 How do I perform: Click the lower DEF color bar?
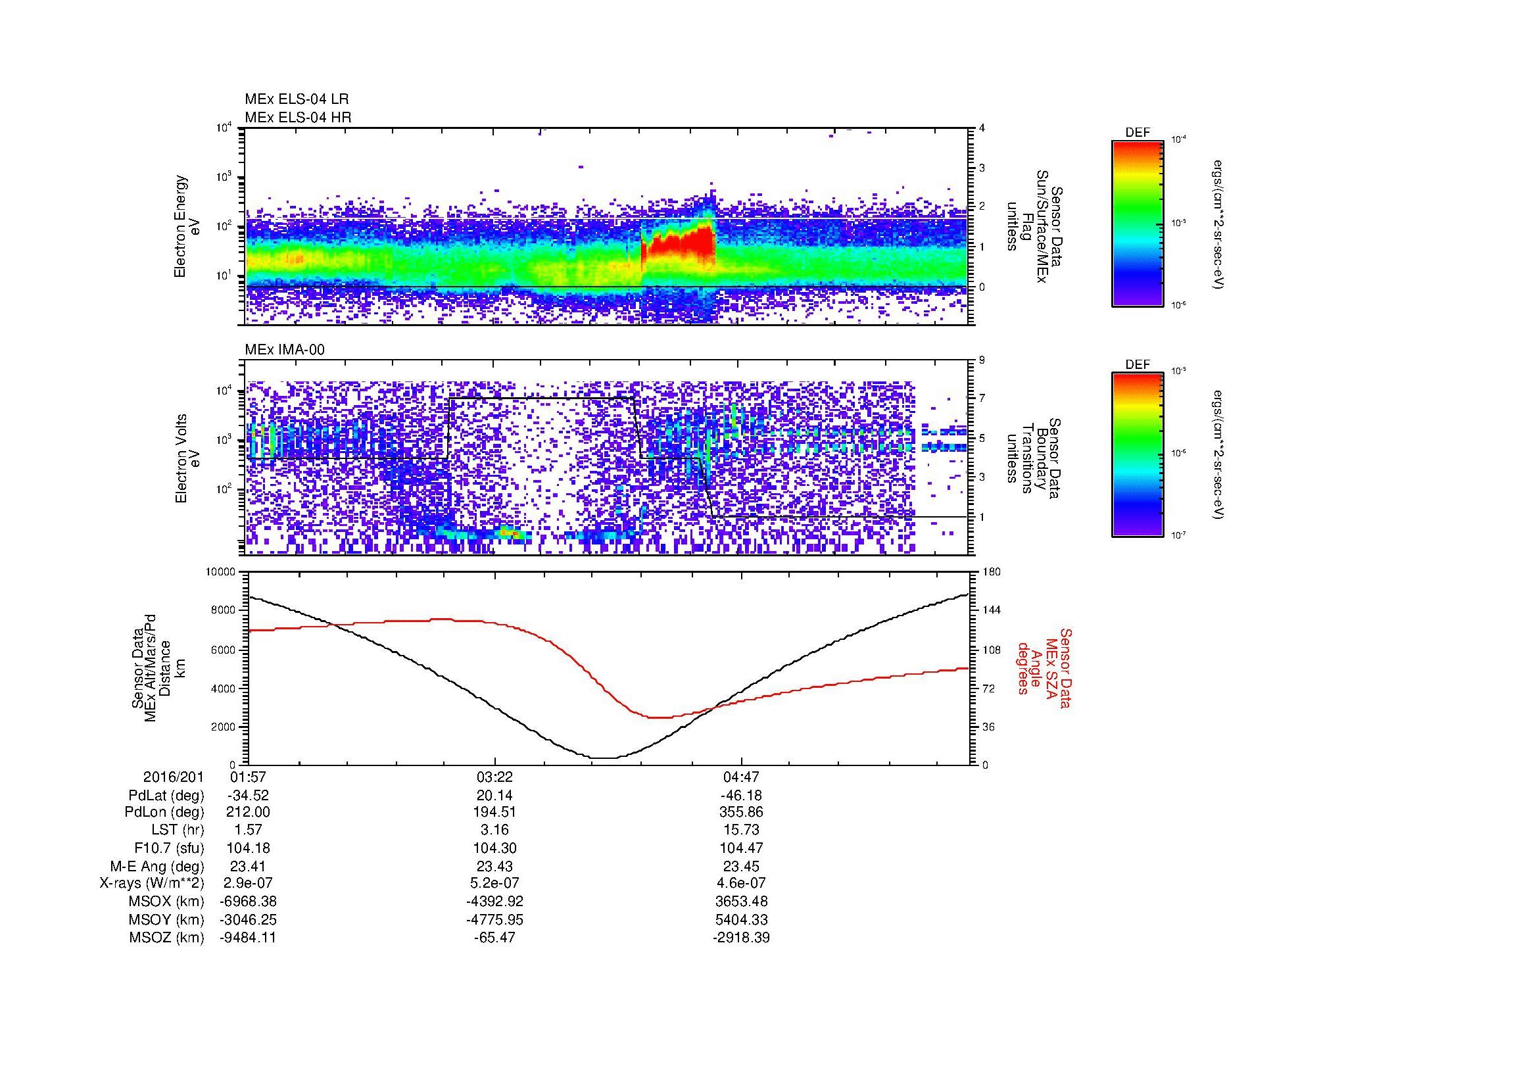(x=1138, y=455)
